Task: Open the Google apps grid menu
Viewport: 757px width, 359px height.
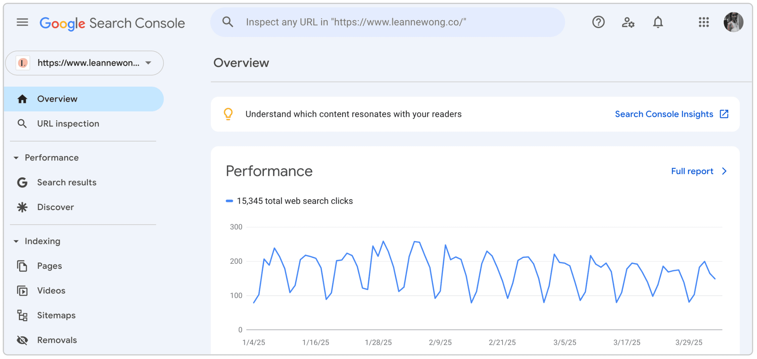Action: click(x=703, y=22)
